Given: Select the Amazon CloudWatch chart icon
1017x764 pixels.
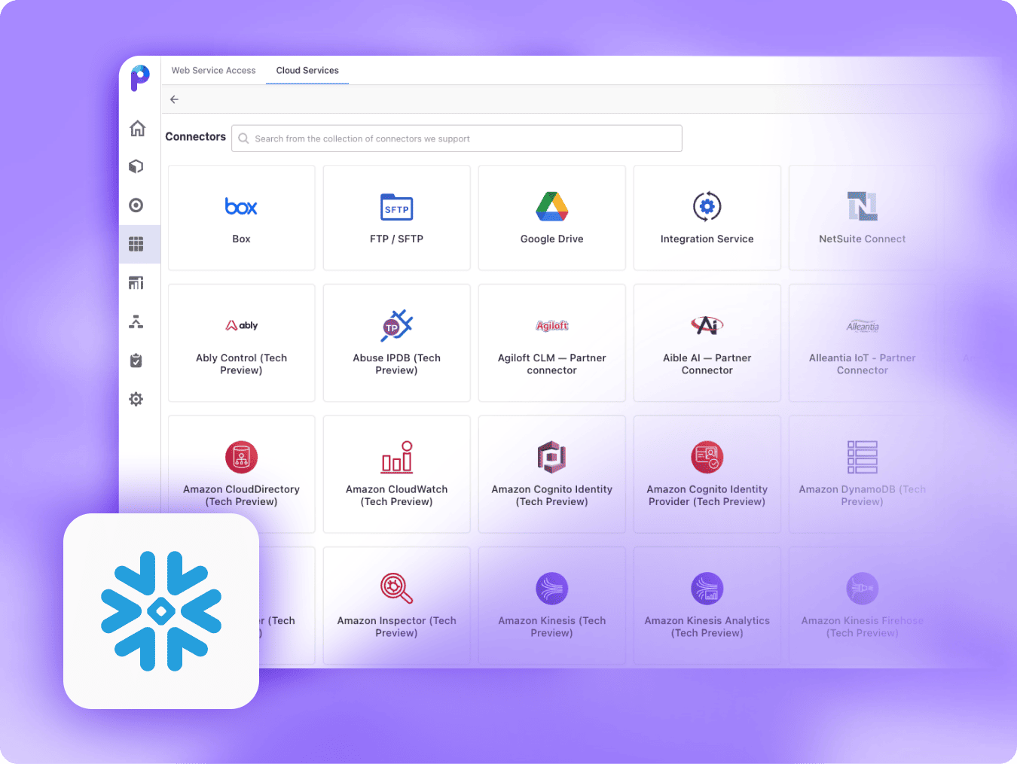Looking at the screenshot, I should point(397,457).
